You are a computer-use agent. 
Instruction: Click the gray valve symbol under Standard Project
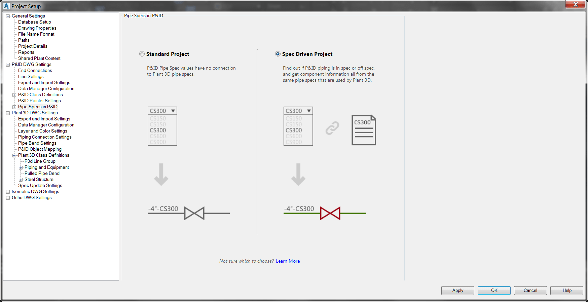click(194, 213)
